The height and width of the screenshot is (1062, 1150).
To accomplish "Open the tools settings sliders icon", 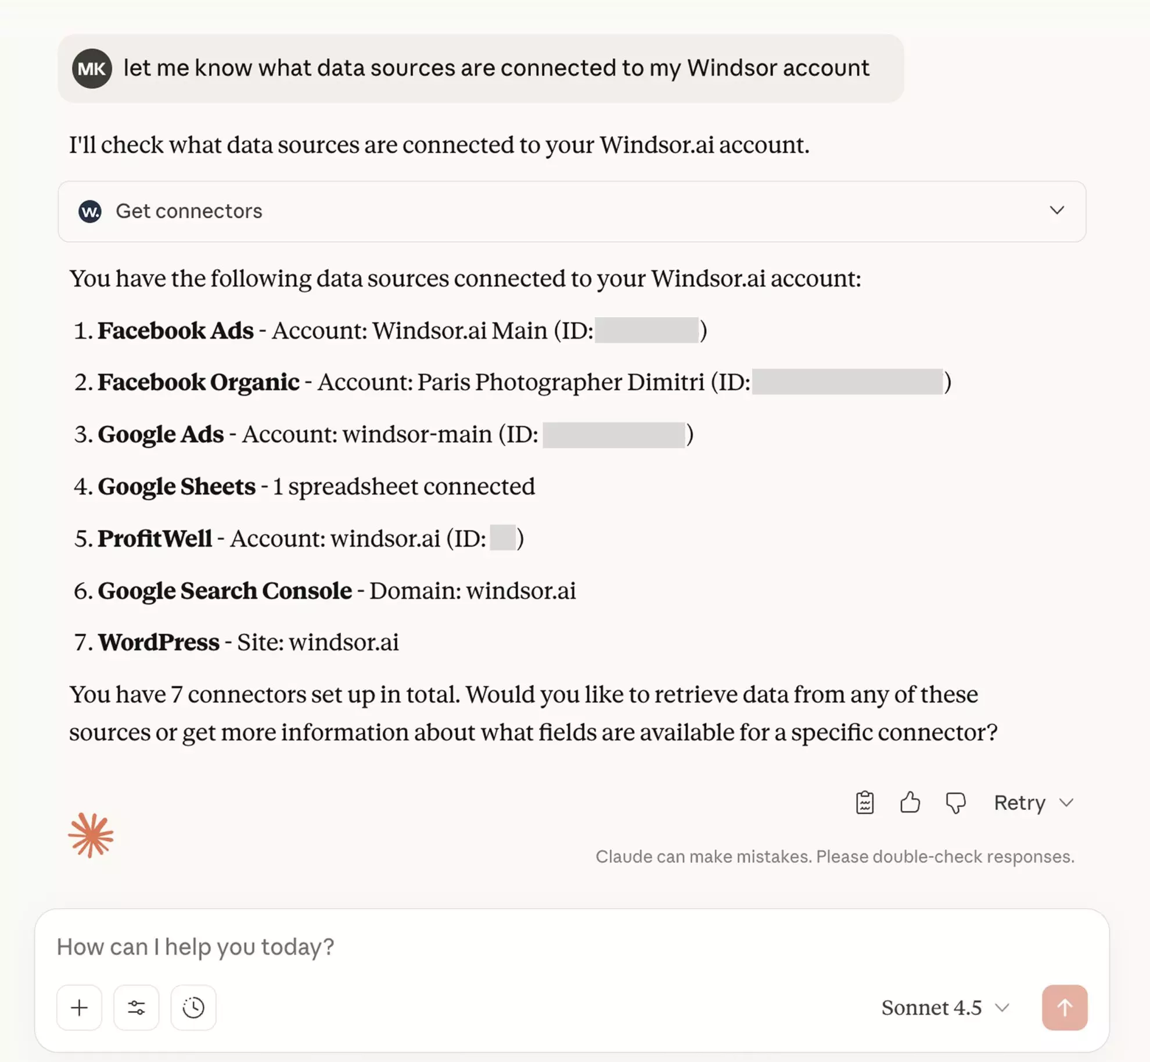I will click(x=136, y=1008).
